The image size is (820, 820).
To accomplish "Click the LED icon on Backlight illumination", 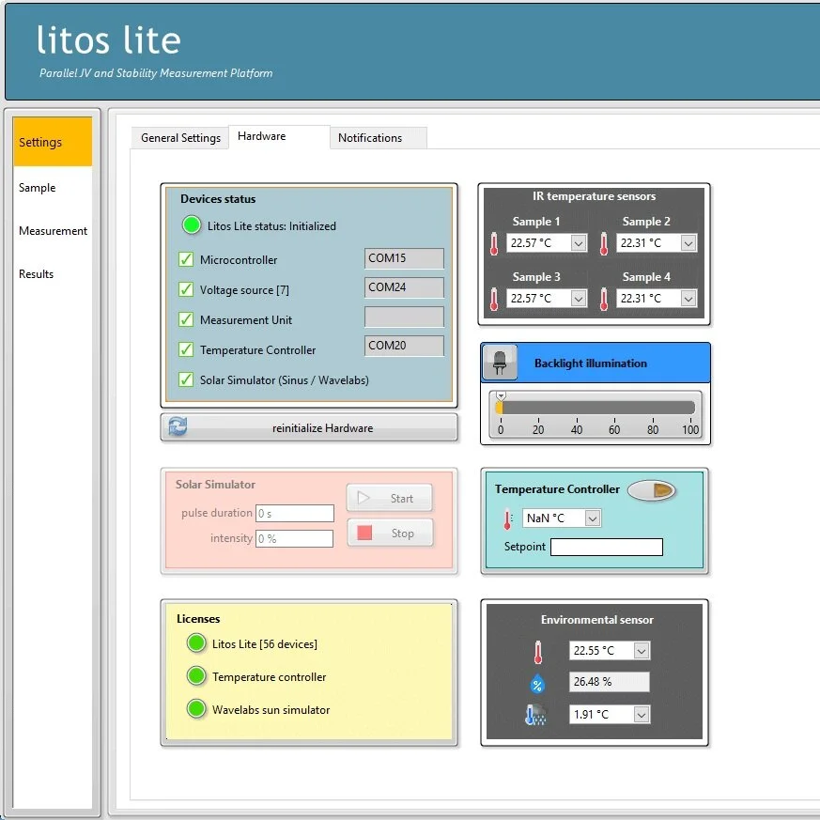I will pyautogui.click(x=499, y=362).
